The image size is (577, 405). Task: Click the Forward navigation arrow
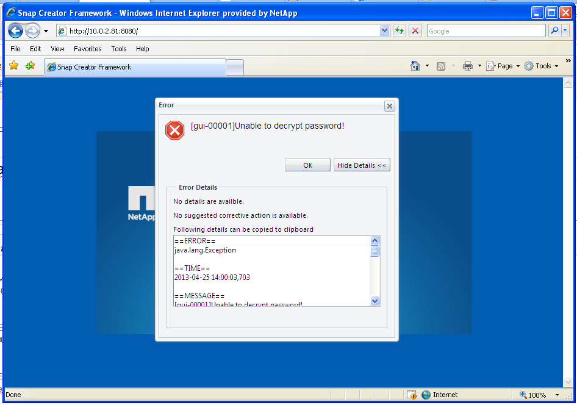pos(32,31)
